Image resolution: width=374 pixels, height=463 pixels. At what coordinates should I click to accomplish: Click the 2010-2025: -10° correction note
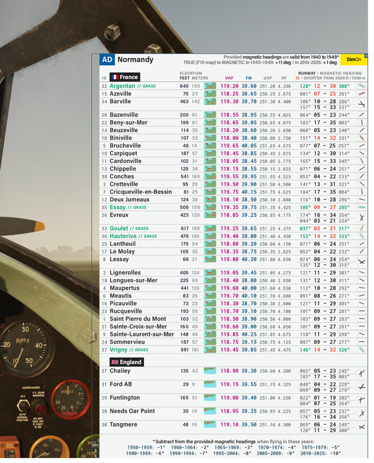(x=320, y=453)
